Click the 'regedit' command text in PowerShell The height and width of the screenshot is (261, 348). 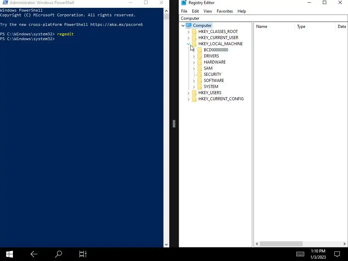(x=65, y=34)
